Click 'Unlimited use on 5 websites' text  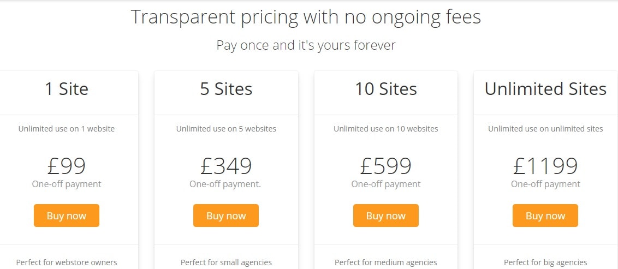[226, 129]
